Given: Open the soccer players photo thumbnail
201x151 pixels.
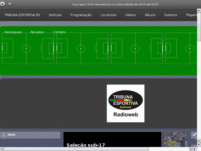Looking at the screenshot, I should (x=175, y=139).
